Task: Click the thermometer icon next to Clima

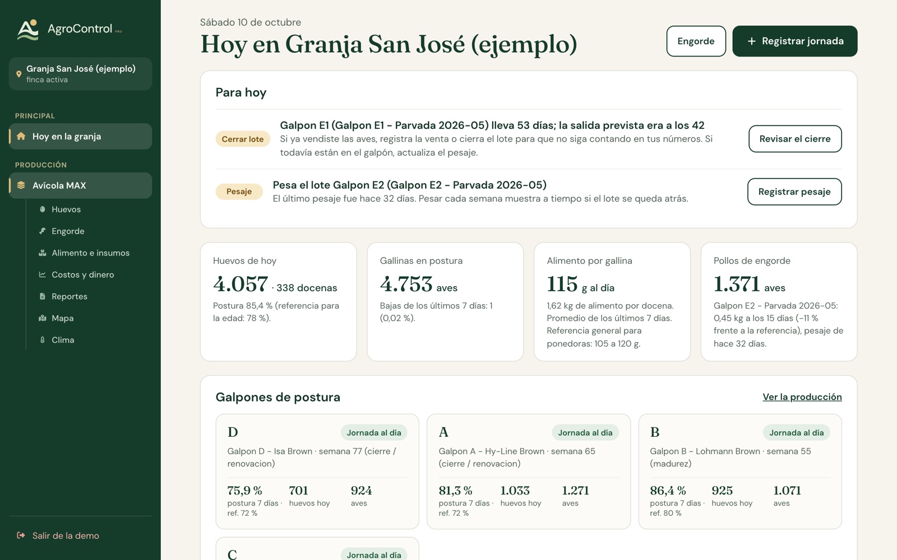Action: [42, 340]
